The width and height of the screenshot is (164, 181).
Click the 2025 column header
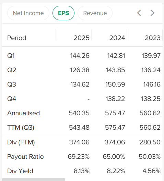(x=82, y=38)
